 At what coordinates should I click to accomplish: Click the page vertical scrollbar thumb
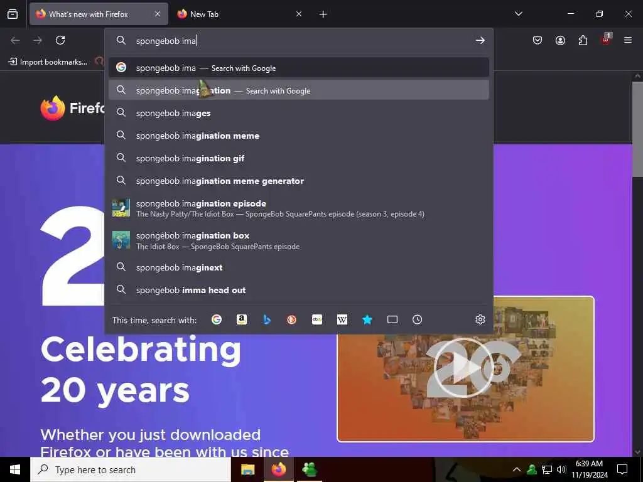[637, 129]
